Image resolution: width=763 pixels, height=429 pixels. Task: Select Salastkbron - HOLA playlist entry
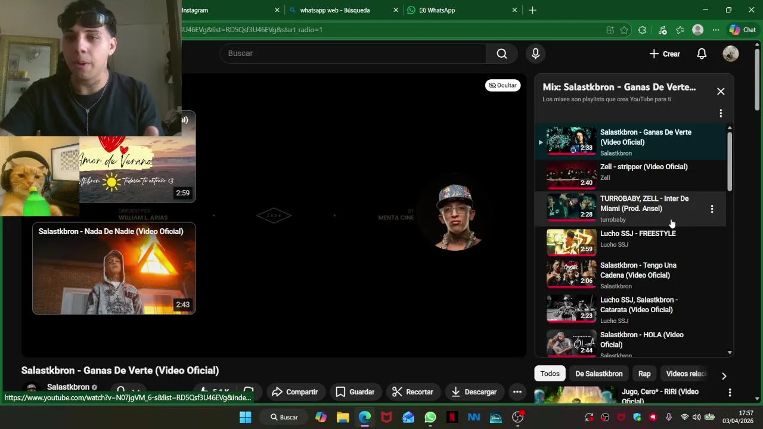point(632,342)
